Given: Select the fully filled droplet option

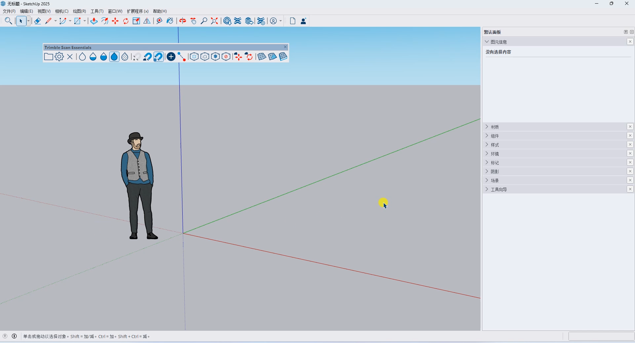Looking at the screenshot, I should tap(114, 57).
